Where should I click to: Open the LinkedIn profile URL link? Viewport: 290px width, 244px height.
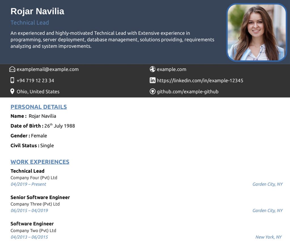(x=200, y=80)
